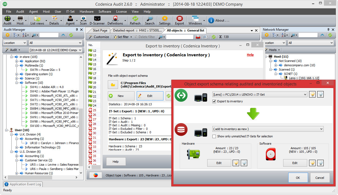Click Edit in the Software group

[295, 163]
